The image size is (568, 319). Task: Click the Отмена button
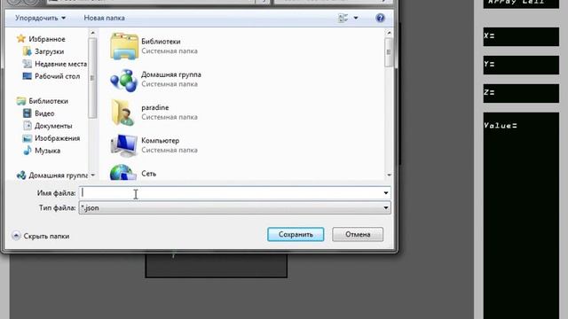coord(358,234)
